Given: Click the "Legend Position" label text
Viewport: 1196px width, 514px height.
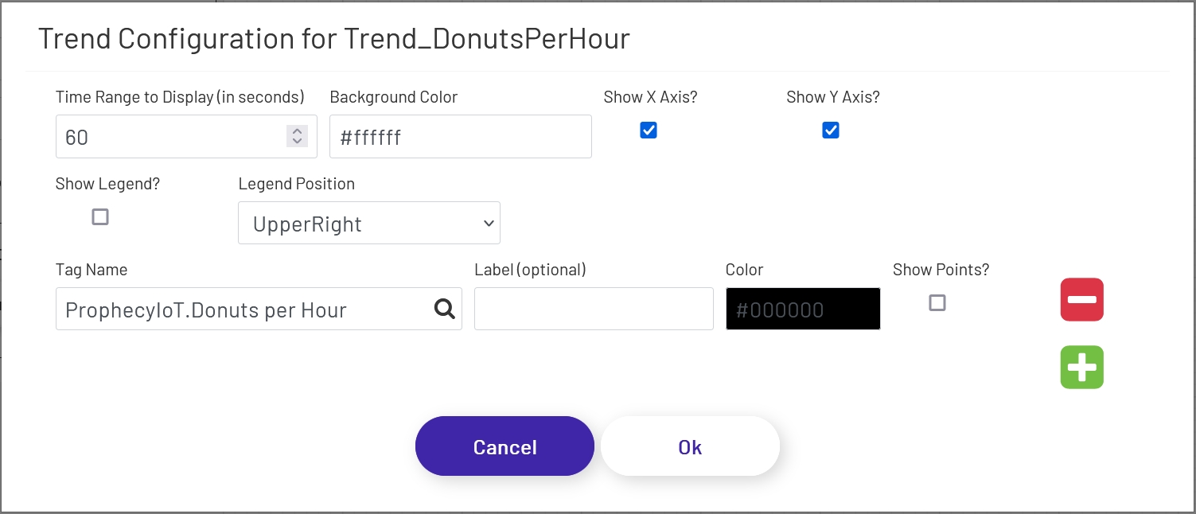Looking at the screenshot, I should (x=296, y=184).
